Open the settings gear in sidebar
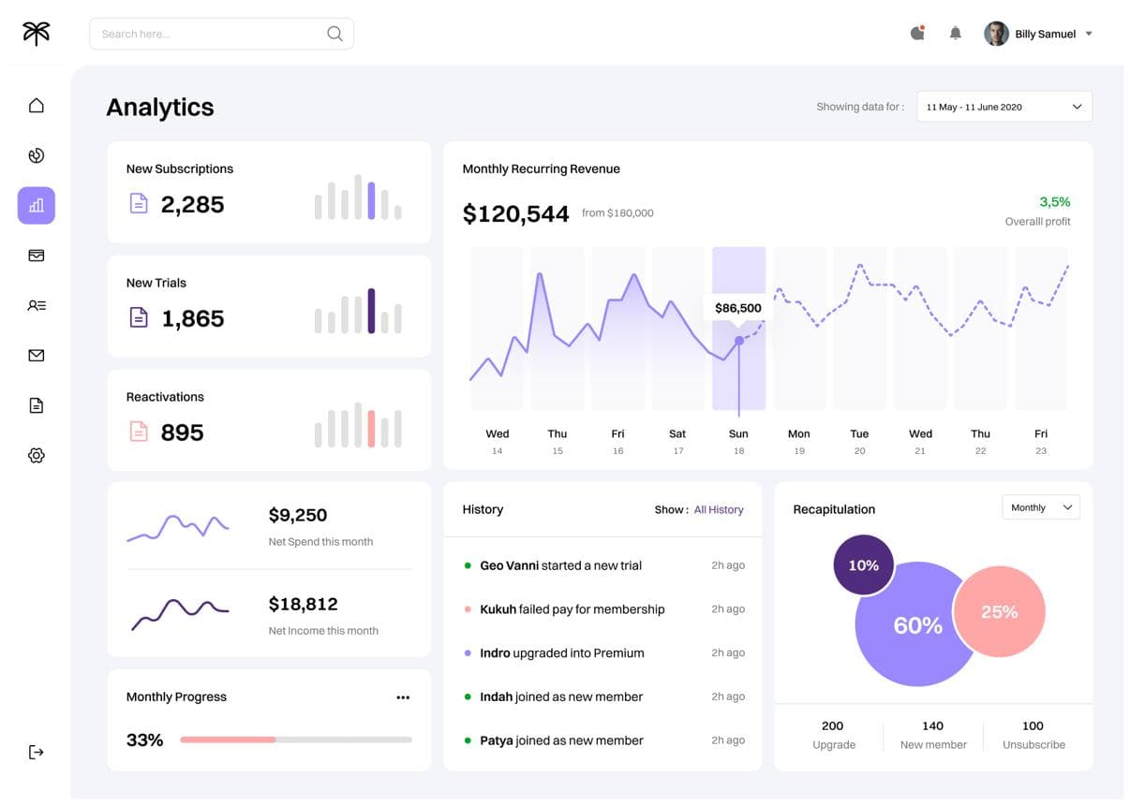The image size is (1130, 805). point(37,456)
